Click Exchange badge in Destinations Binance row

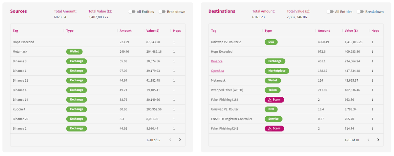point(275,61)
